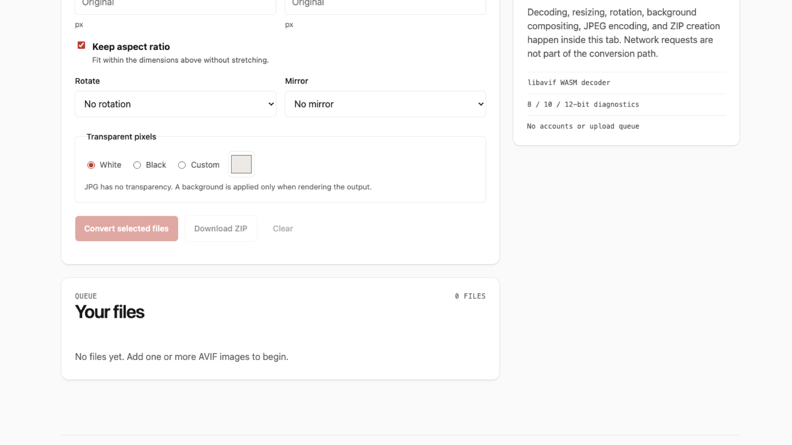The width and height of the screenshot is (792, 445).
Task: Click the Clear button
Action: [283, 228]
